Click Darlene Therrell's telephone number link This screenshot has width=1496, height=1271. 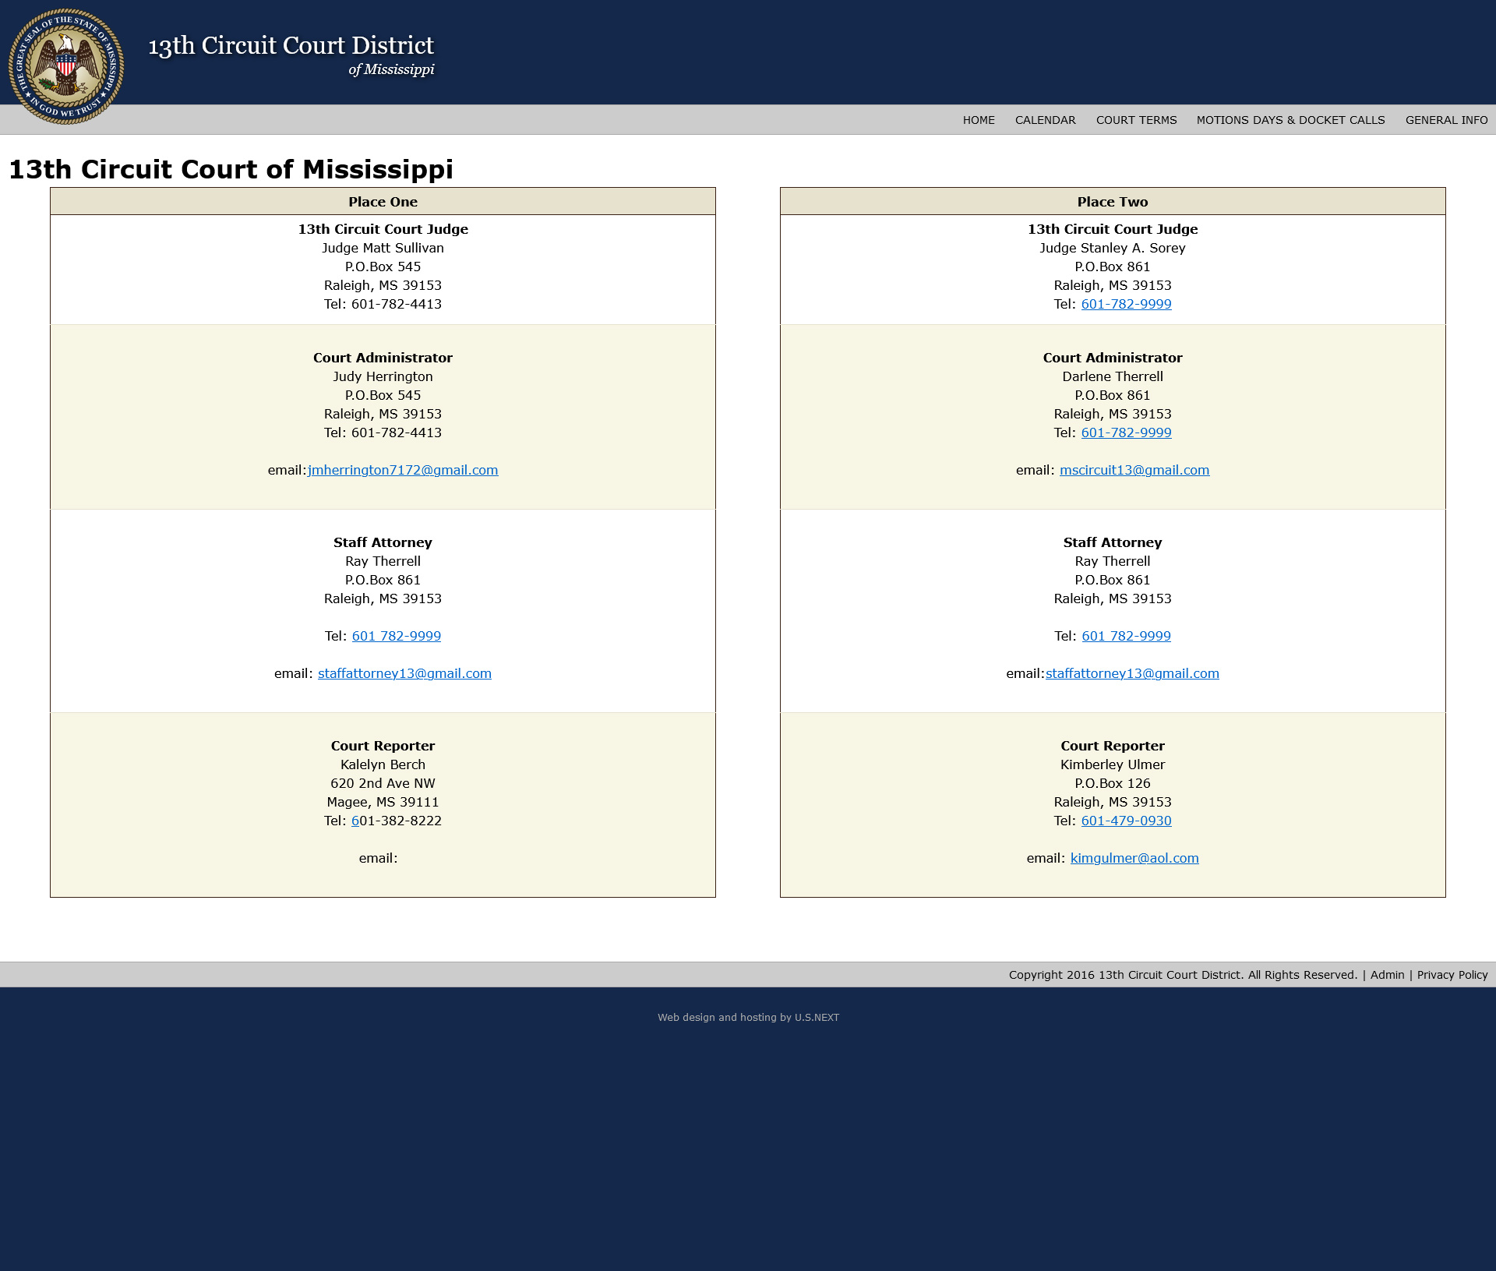[1126, 432]
